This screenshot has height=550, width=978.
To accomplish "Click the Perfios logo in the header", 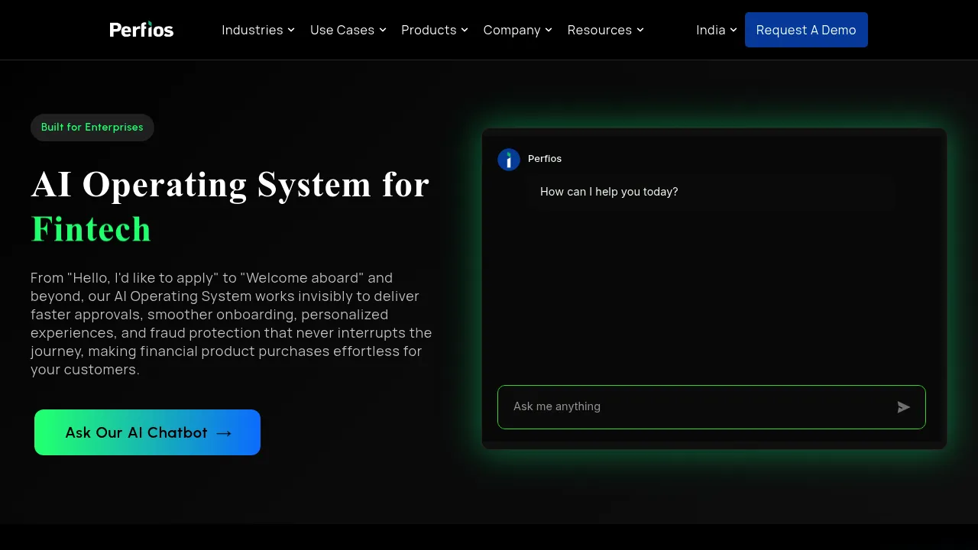I will point(141,30).
